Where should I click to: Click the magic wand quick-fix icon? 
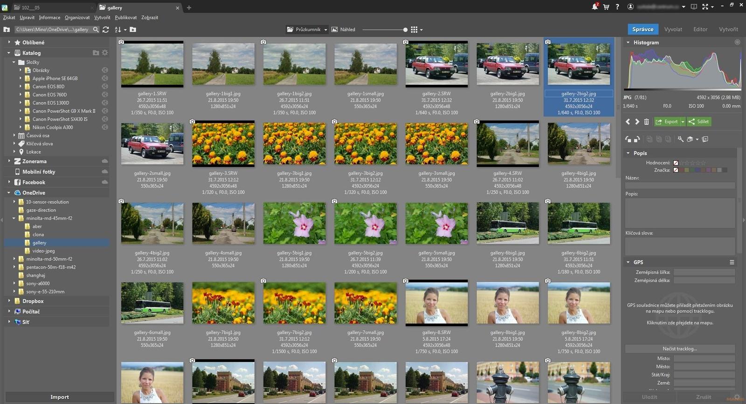(x=680, y=139)
